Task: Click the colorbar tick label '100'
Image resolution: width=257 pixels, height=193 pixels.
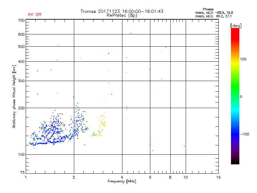Action: 243,59
